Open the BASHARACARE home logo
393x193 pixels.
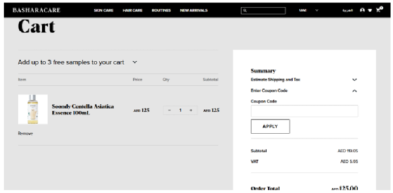point(36,10)
